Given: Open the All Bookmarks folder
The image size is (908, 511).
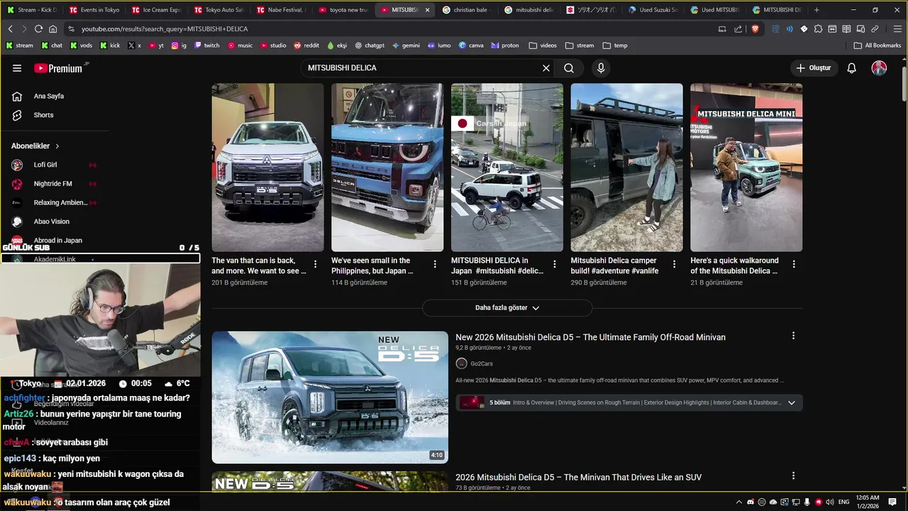Looking at the screenshot, I should 877,45.
